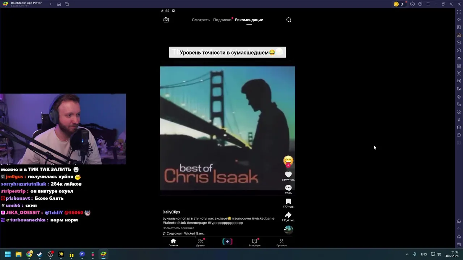Expand system tray hidden icons chevron
Viewport: 463px width, 260px height.
pyautogui.click(x=407, y=254)
